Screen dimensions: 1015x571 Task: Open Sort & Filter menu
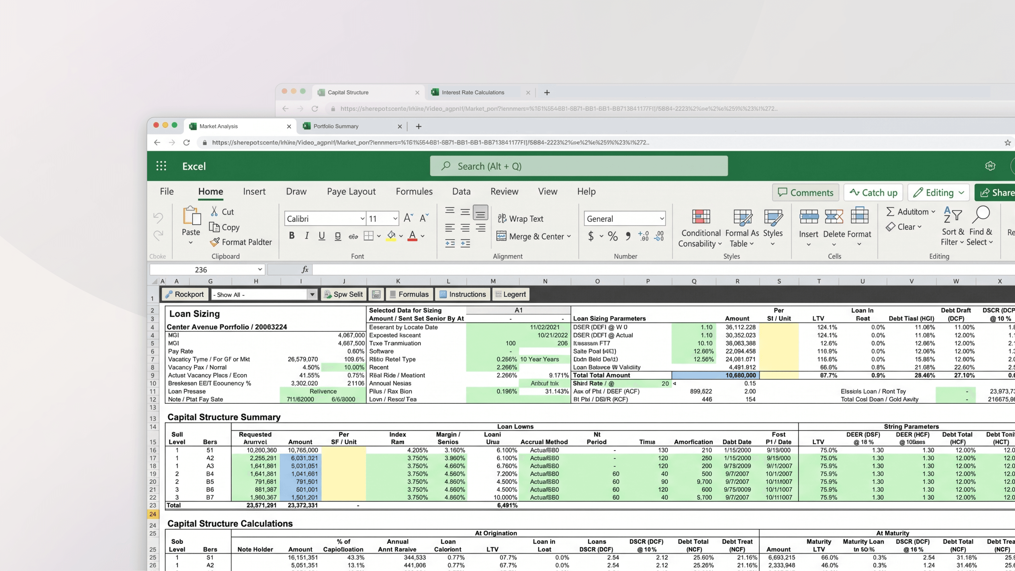pyautogui.click(x=953, y=227)
